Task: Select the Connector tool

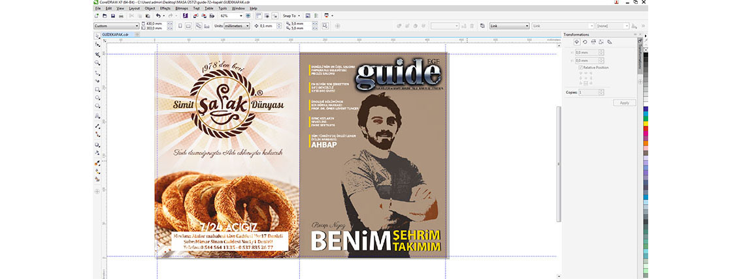Action: [x=97, y=135]
